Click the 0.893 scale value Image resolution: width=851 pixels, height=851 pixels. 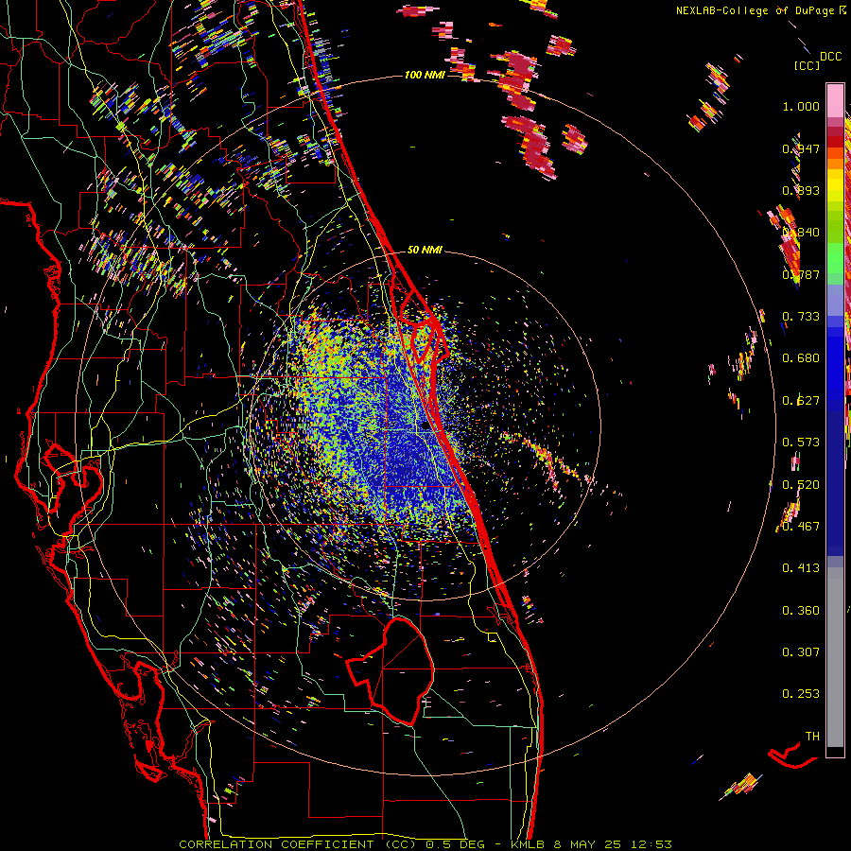click(801, 190)
